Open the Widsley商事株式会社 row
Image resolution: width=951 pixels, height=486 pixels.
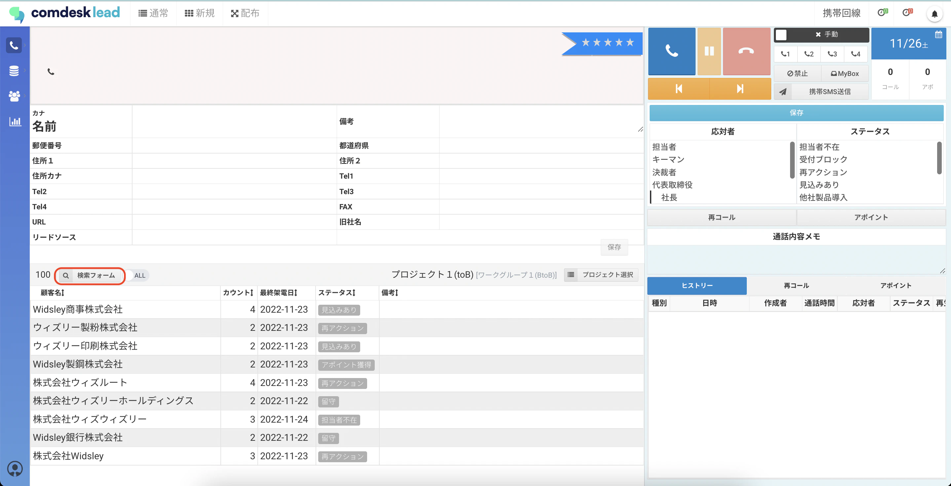click(x=337, y=309)
